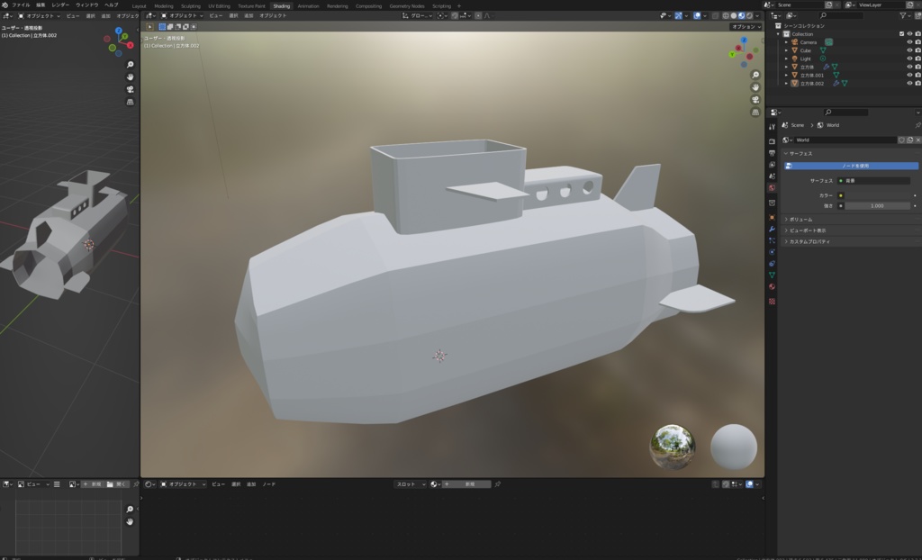Hide 立方体.002 with its eye icon
The width and height of the screenshot is (922, 560).
coord(909,84)
